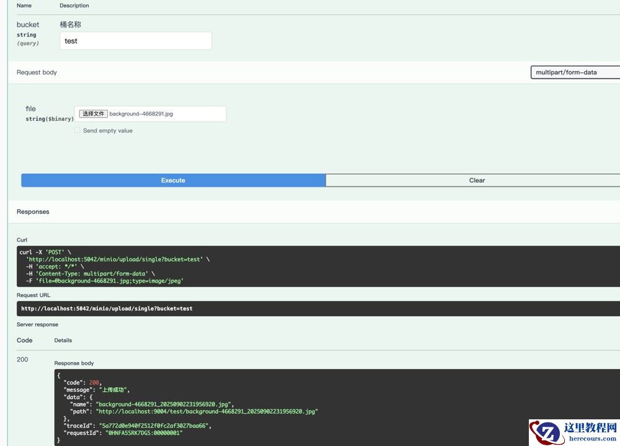Click the Request body section label
Viewport: 620px width, 446px height.
[x=37, y=73]
